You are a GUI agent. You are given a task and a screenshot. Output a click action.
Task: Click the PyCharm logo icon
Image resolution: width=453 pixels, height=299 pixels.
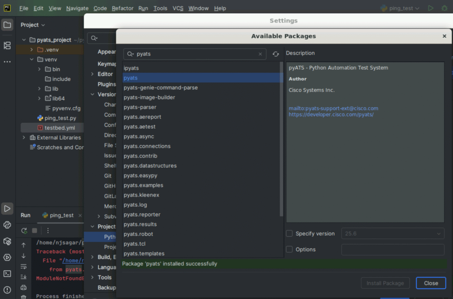point(7,8)
